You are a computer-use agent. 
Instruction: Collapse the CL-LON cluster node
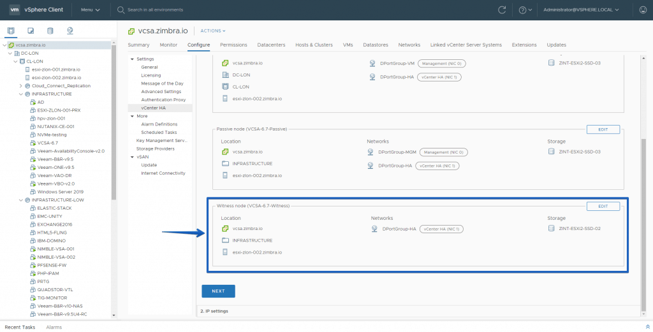(x=15, y=62)
